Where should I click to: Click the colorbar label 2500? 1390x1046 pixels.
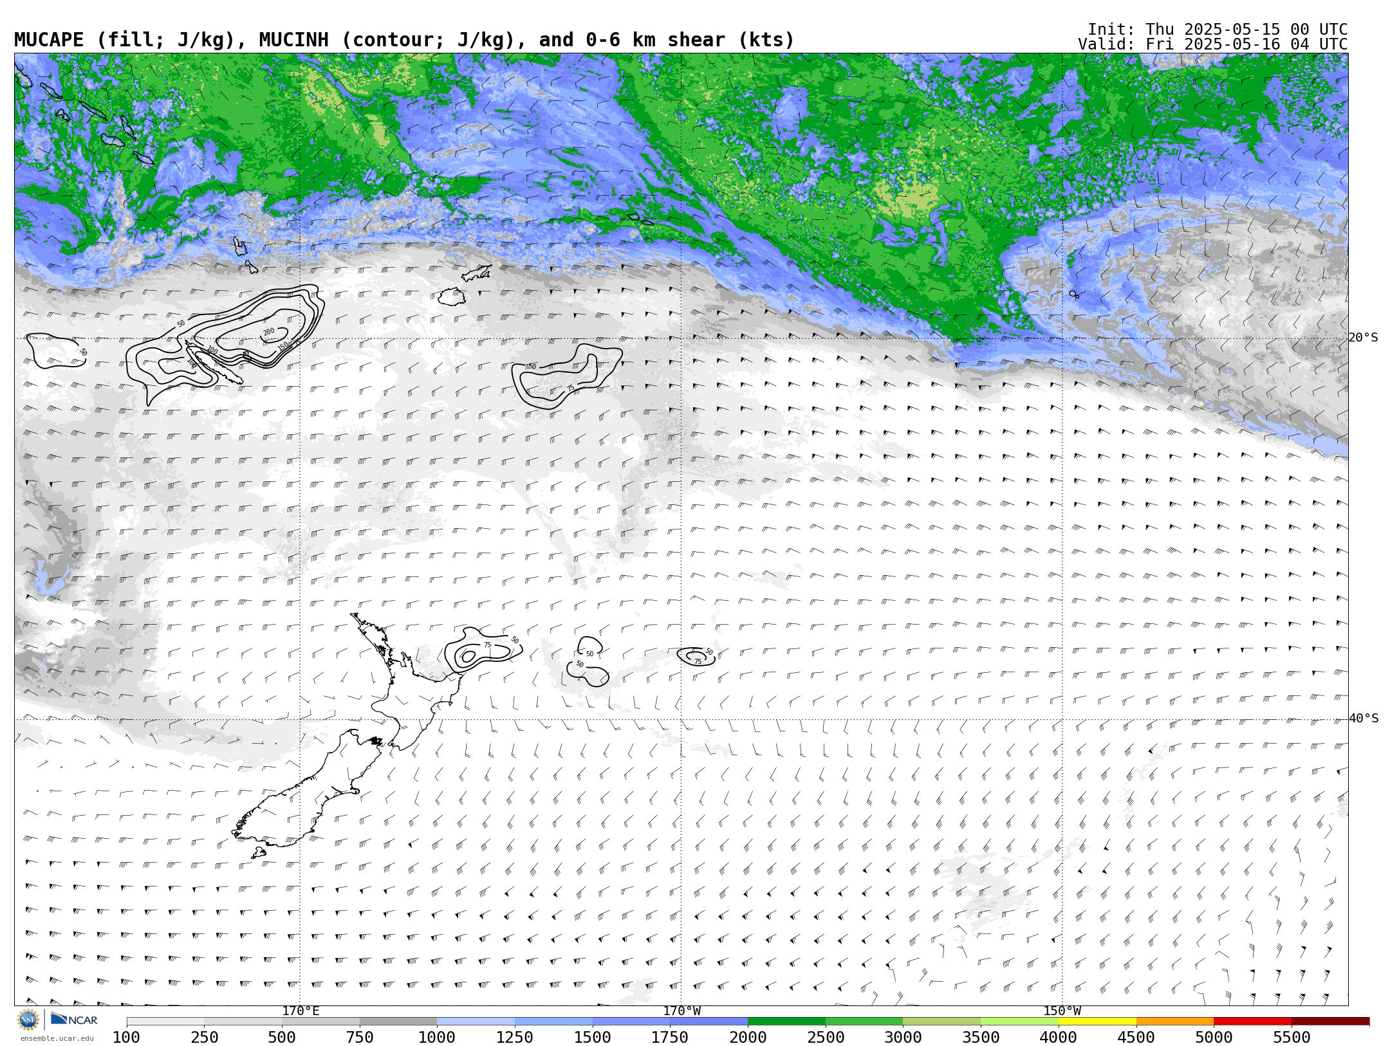click(x=826, y=1038)
